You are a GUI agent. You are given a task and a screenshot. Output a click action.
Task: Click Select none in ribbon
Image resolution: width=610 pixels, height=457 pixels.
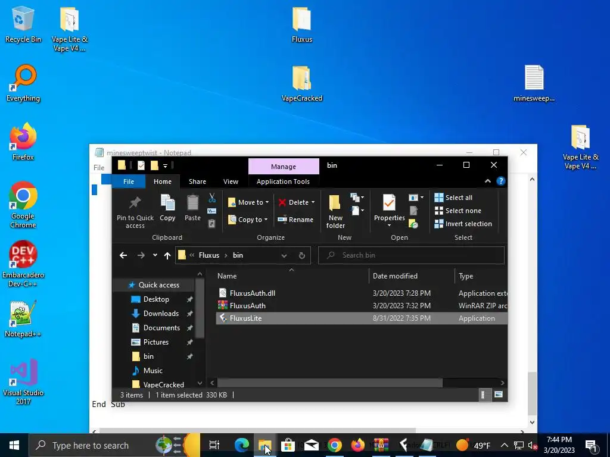458,211
